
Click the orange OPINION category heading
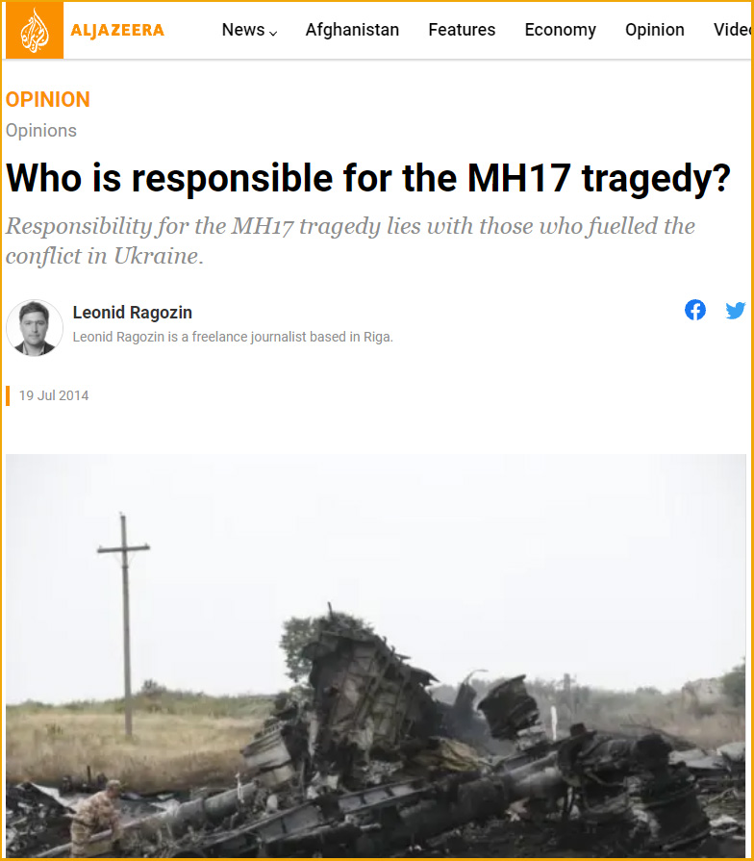[x=48, y=99]
